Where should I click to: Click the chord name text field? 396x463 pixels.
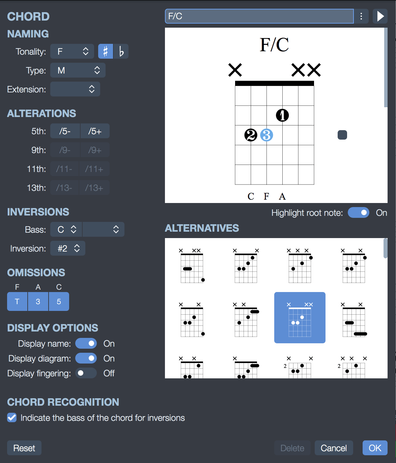point(259,16)
